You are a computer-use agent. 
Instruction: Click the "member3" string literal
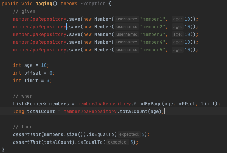(x=152, y=34)
